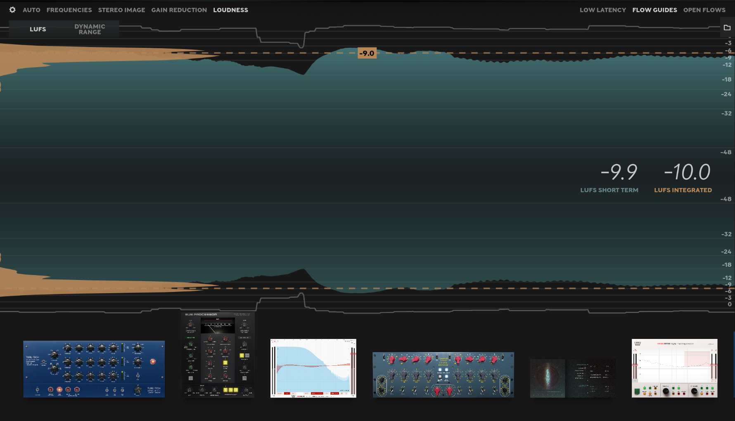Select the LUFS metering button
The image size is (735, 421).
tap(38, 29)
